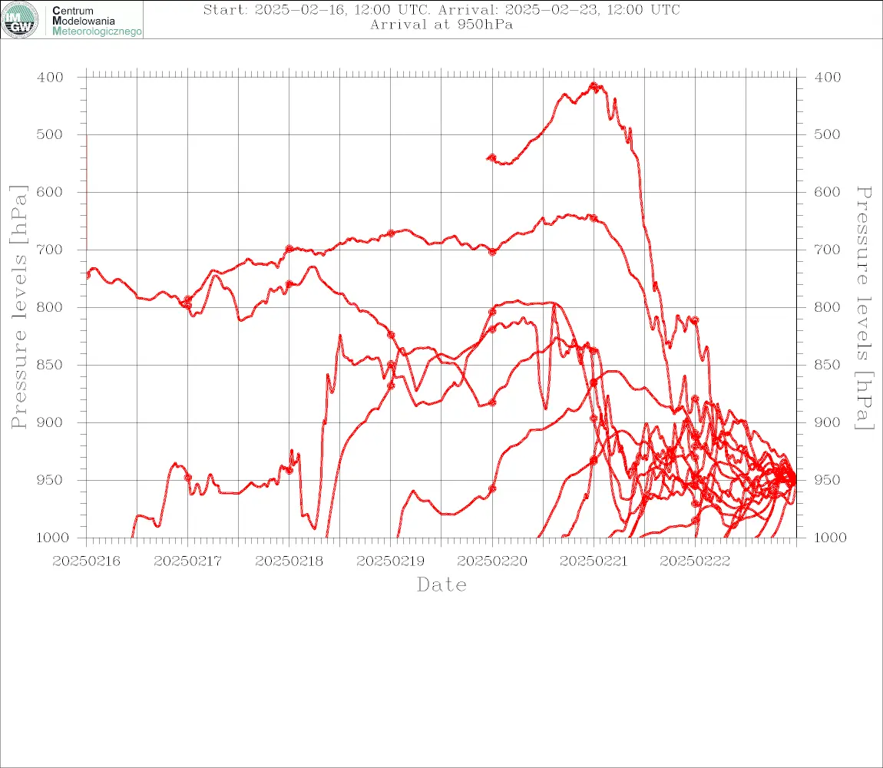Click the left axis 900 label
The image size is (883, 768).
click(50, 422)
